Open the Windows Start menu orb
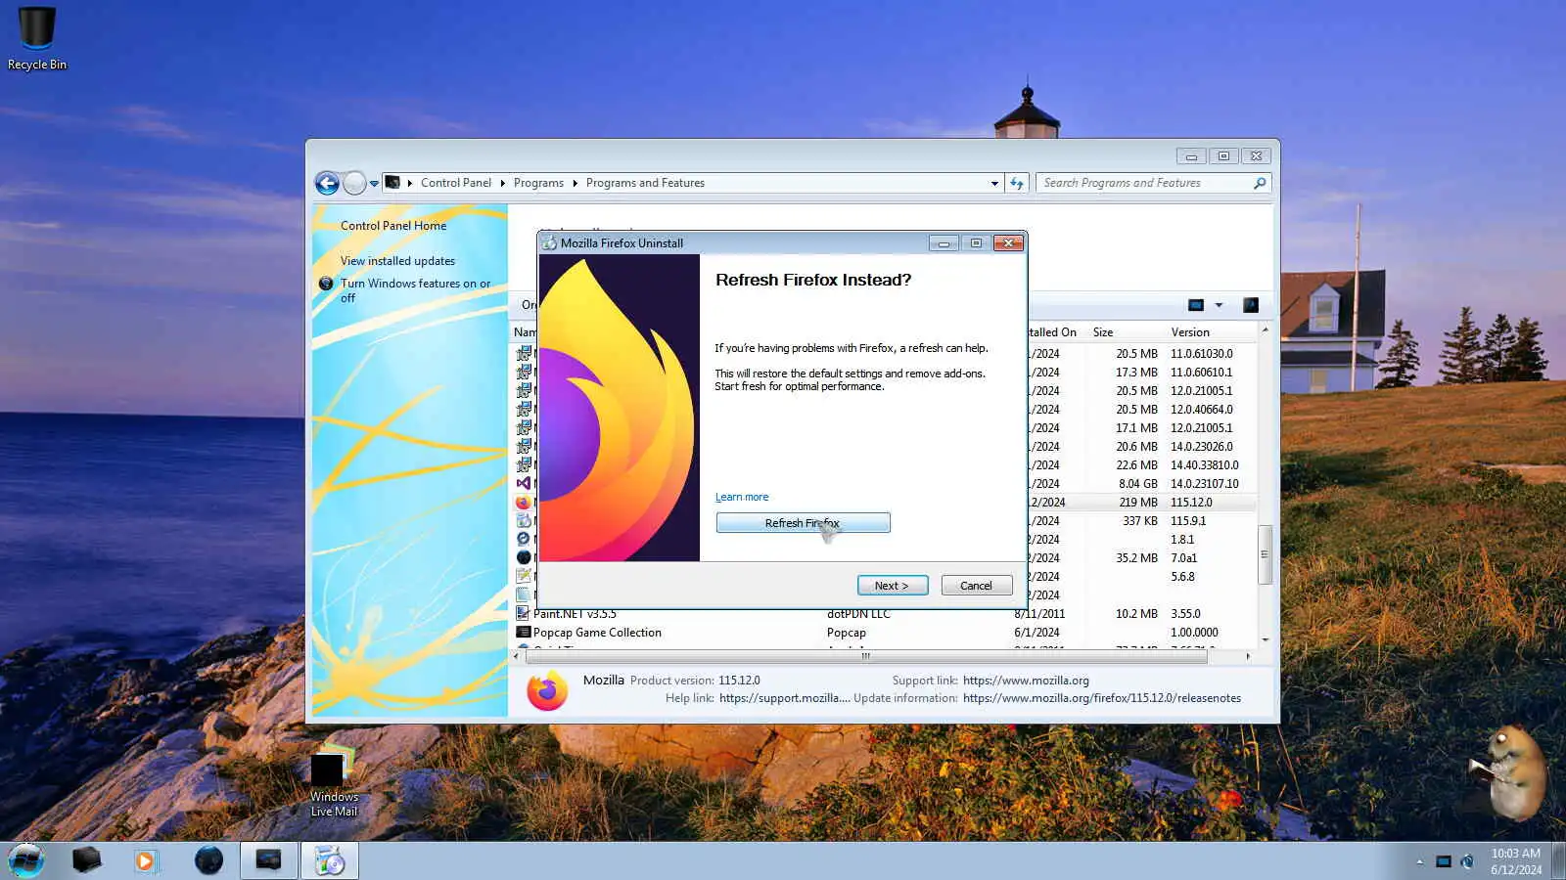The image size is (1566, 880). pos(26,860)
